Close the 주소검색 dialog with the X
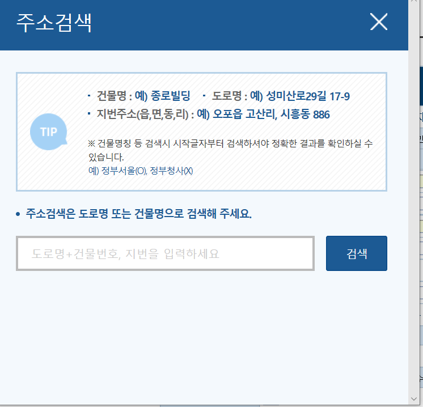Image resolution: width=423 pixels, height=407 pixels. (x=379, y=22)
